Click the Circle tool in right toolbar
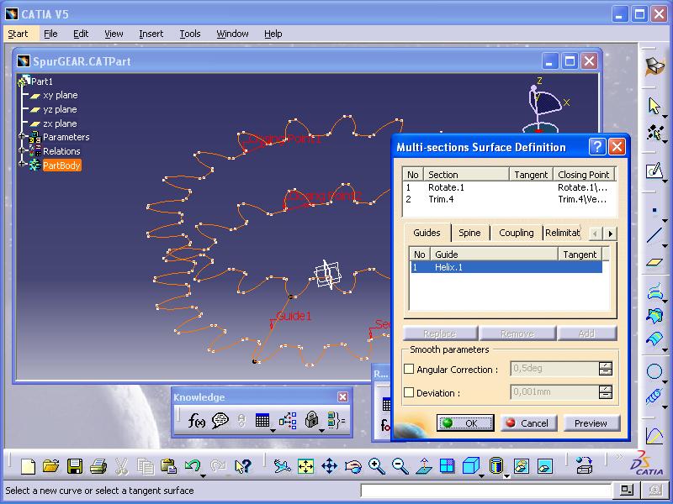Screen dimensions: 673x504 coord(654,370)
